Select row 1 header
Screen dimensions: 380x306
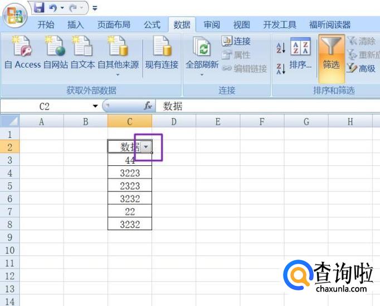pyautogui.click(x=9, y=134)
